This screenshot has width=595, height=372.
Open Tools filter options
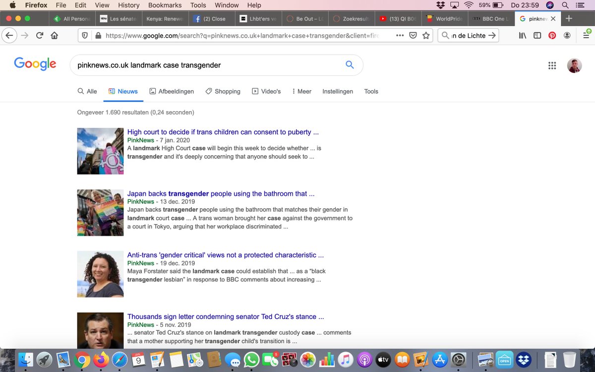point(371,91)
